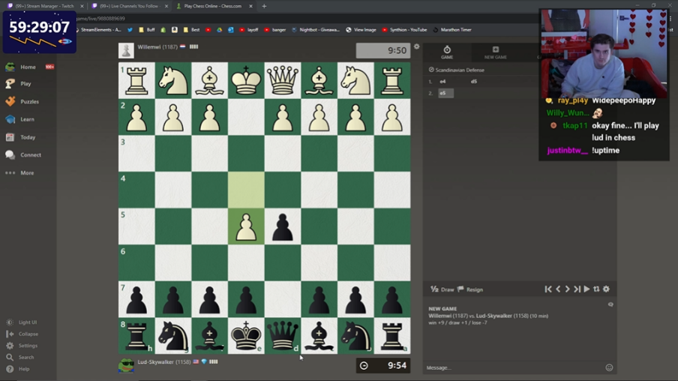The width and height of the screenshot is (678, 381).
Task: Select the black queen piece
Action: [283, 336]
